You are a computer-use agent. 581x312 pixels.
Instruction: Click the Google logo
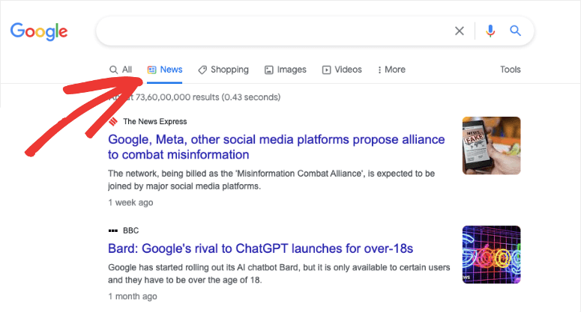(39, 31)
